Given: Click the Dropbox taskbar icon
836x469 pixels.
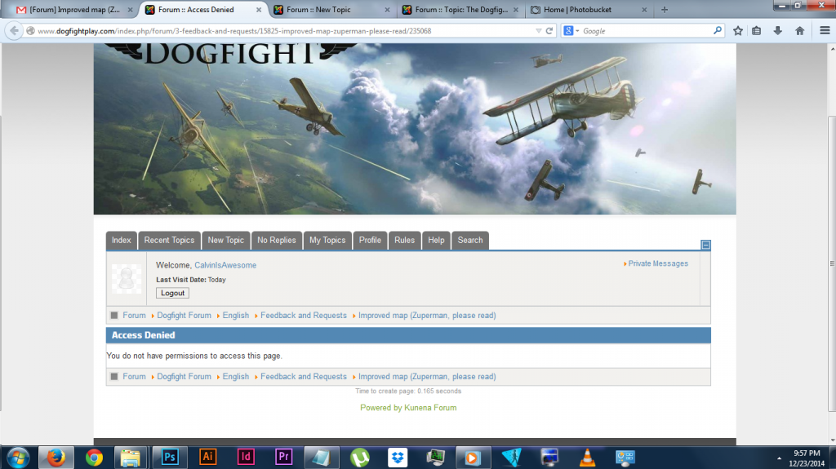Looking at the screenshot, I should [x=398, y=457].
